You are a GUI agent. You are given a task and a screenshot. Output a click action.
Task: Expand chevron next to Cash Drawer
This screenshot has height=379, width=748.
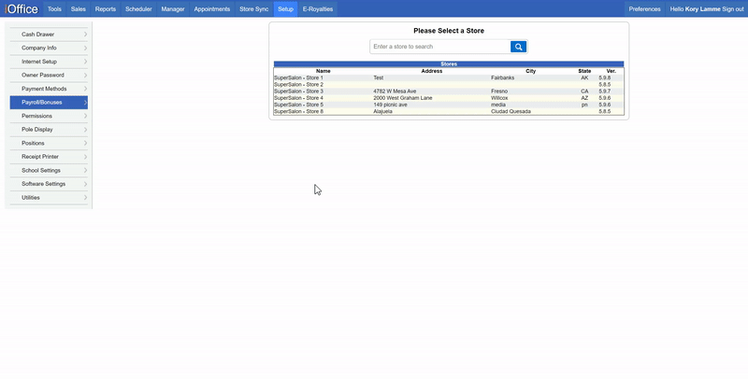pyautogui.click(x=85, y=35)
